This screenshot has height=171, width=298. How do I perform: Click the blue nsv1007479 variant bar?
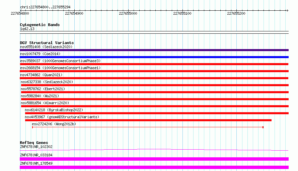click(154, 57)
